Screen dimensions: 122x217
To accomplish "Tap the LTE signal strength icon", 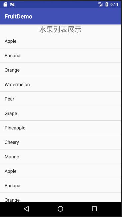I will click(x=100, y=4).
